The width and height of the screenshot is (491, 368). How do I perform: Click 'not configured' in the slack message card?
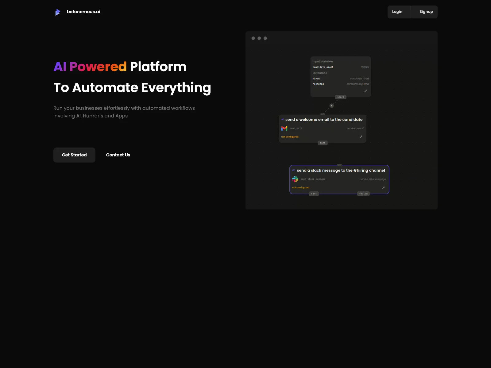(x=301, y=188)
